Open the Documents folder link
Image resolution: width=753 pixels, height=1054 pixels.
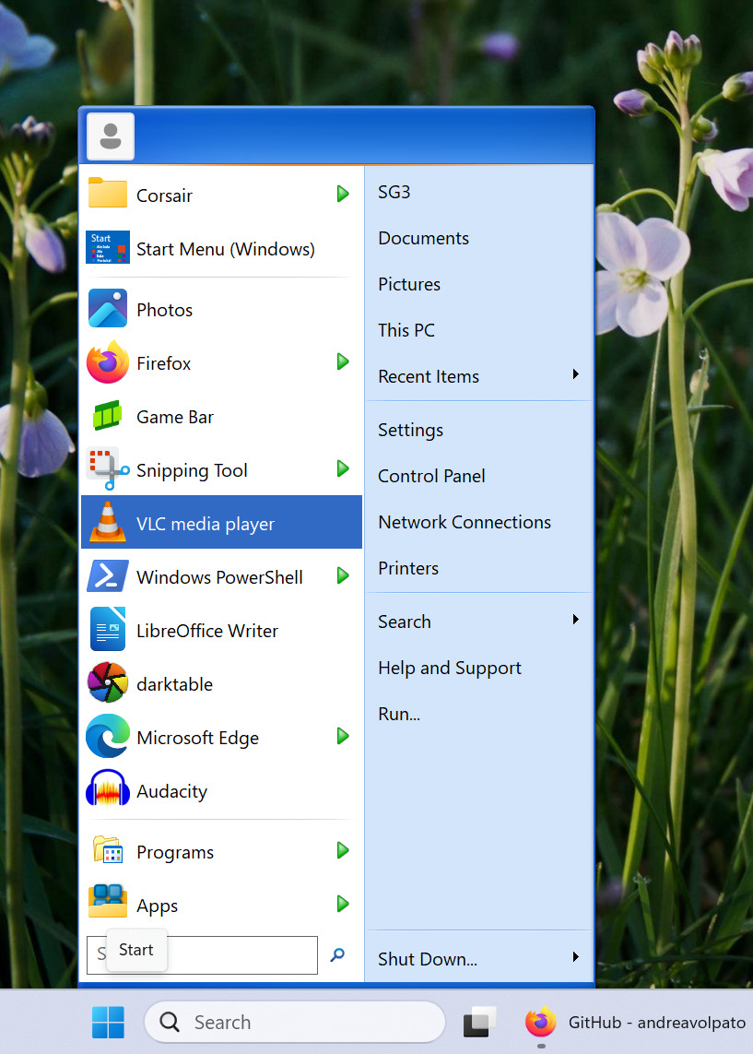(x=423, y=238)
